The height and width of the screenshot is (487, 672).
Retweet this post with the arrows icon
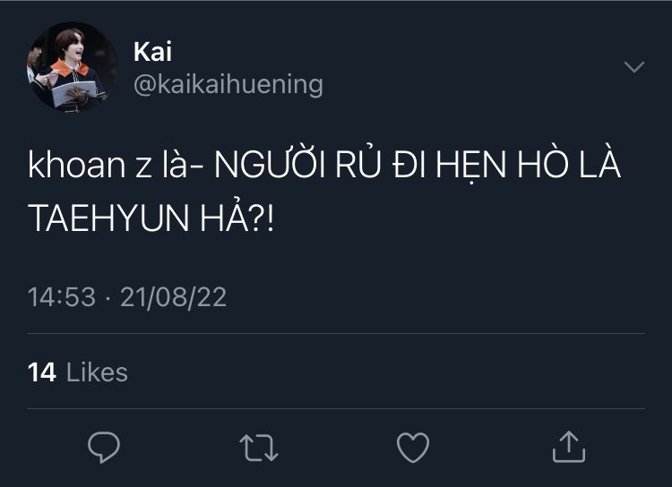[259, 446]
